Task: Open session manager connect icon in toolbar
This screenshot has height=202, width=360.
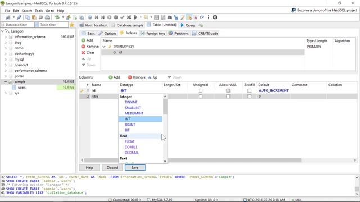Action: [8, 17]
